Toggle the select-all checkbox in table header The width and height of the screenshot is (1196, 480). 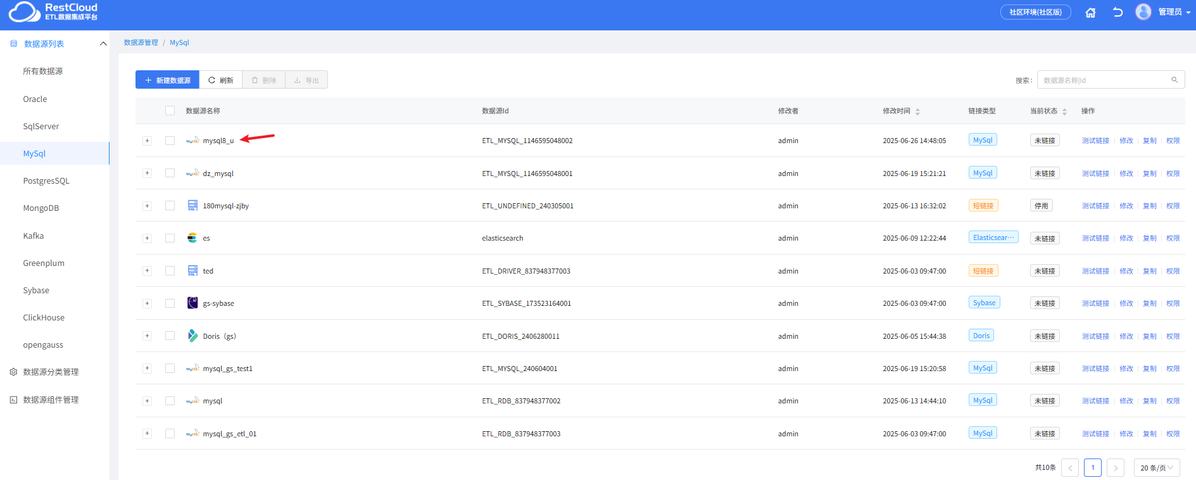170,111
